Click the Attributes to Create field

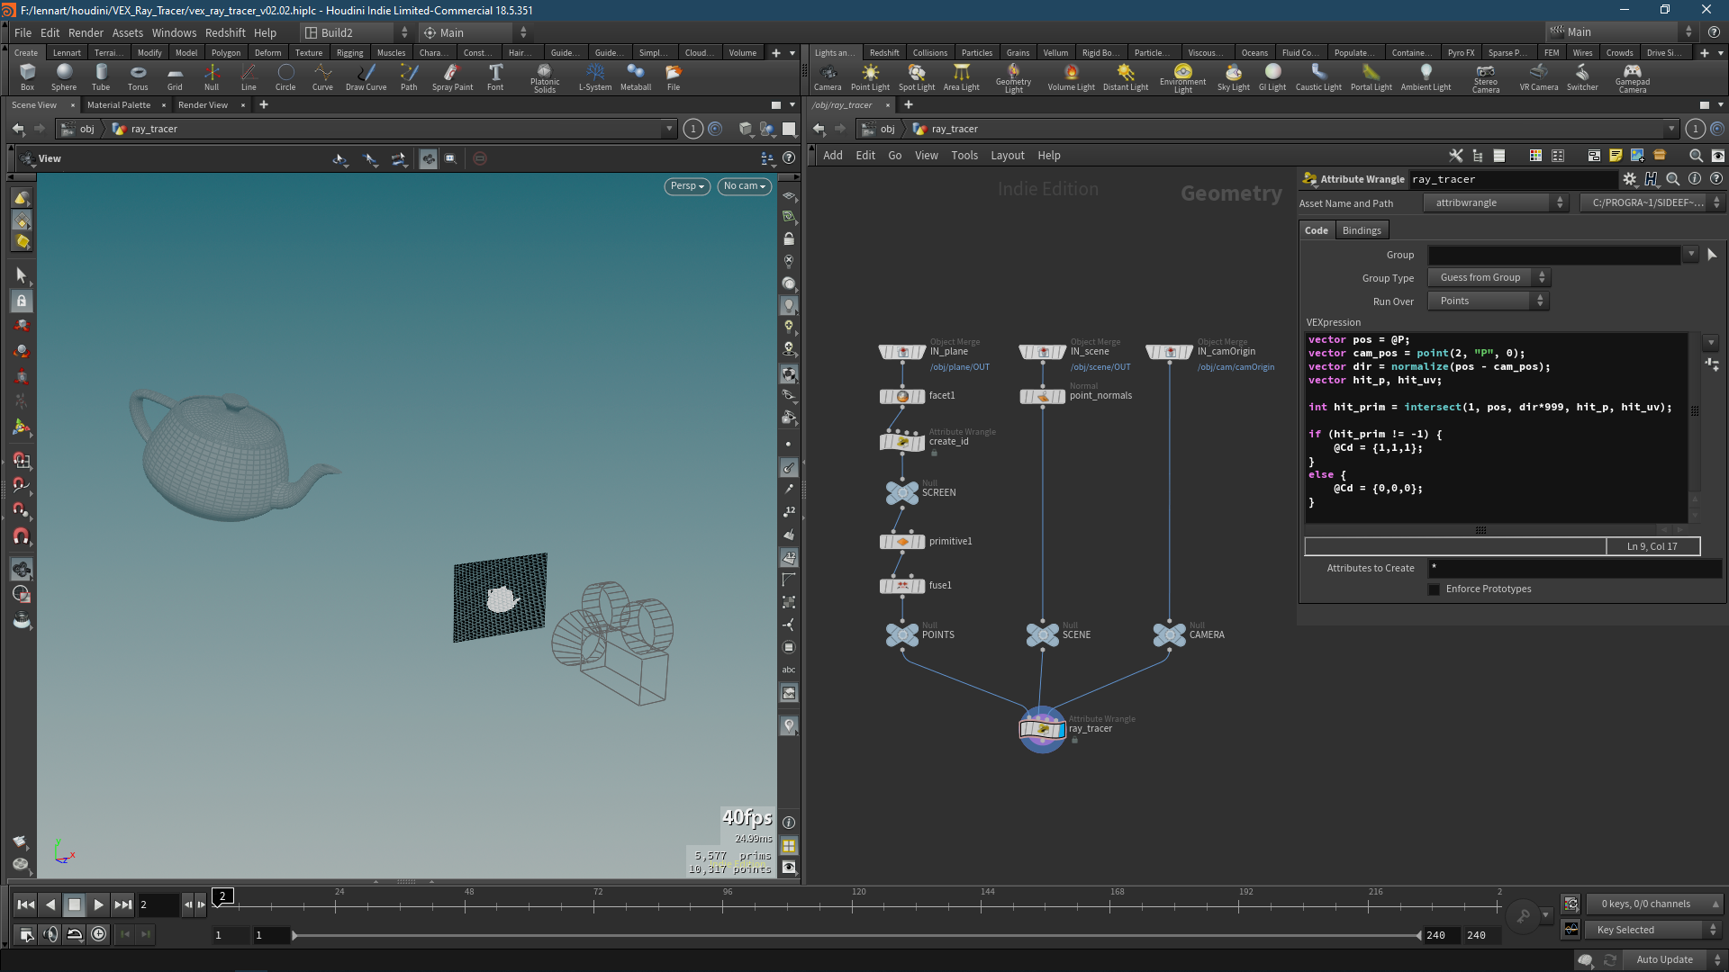point(1575,569)
